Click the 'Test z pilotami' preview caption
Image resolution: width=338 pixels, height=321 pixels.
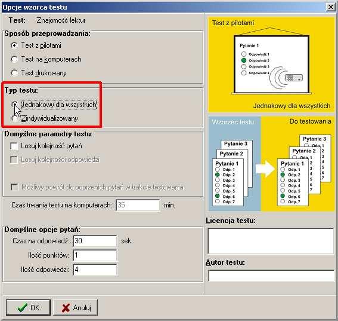[233, 23]
